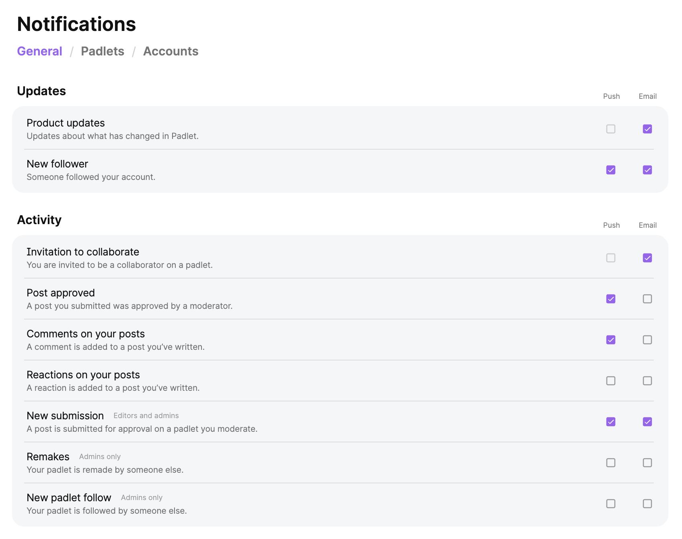Disable Email notifications for New follower

click(647, 170)
